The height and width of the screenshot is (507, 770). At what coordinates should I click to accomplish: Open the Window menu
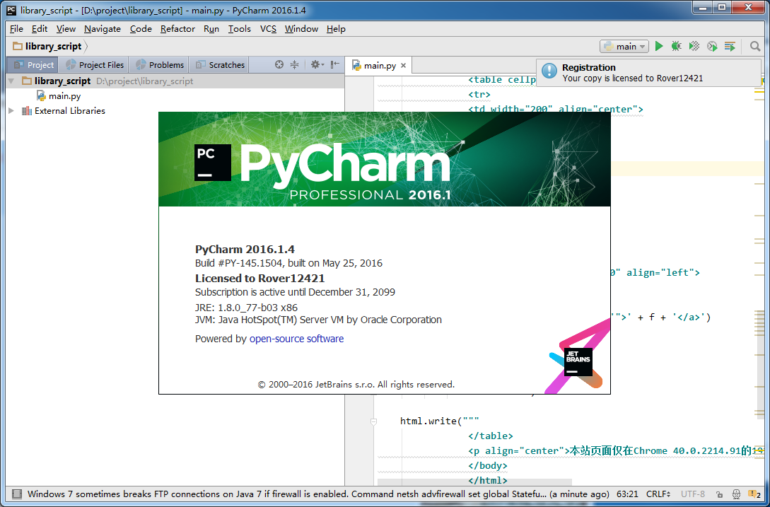(x=301, y=28)
